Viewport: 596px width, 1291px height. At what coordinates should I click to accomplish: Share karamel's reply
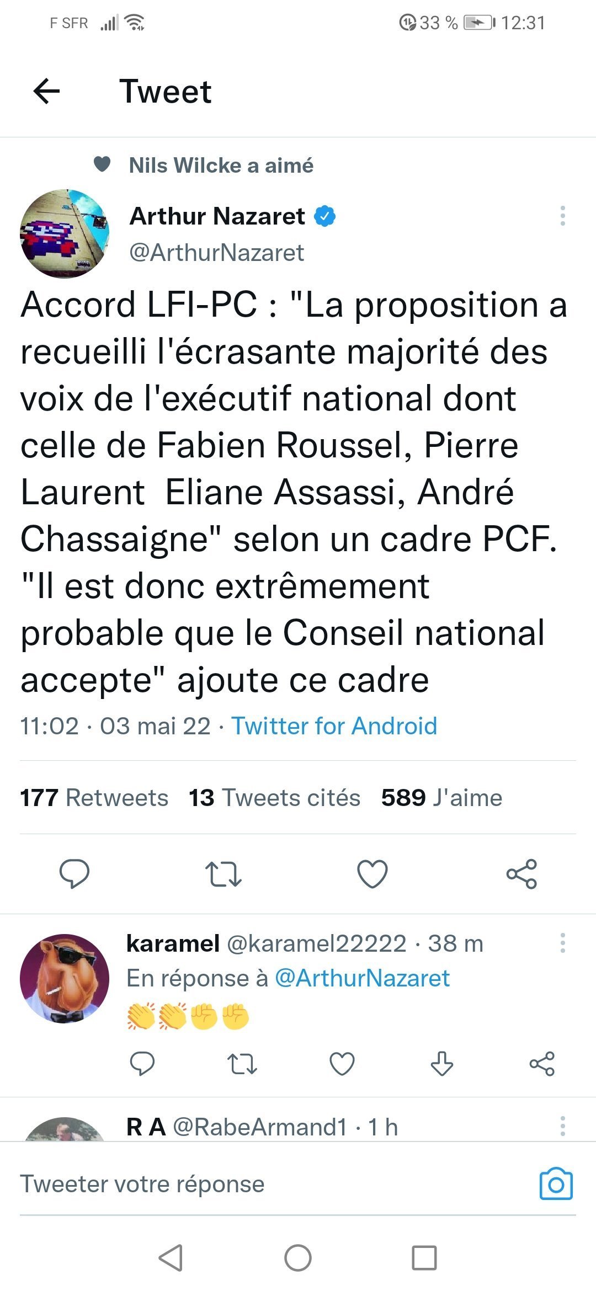pyautogui.click(x=542, y=1064)
